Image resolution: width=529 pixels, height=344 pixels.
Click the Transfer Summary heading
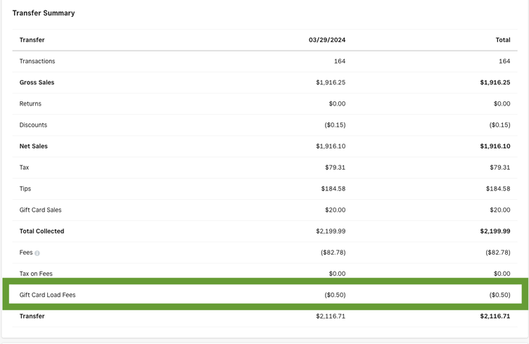(x=44, y=13)
